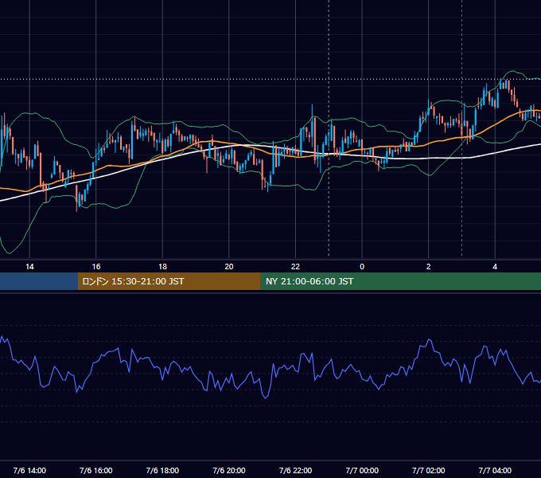Click the 16 hour label on axis

(x=96, y=267)
